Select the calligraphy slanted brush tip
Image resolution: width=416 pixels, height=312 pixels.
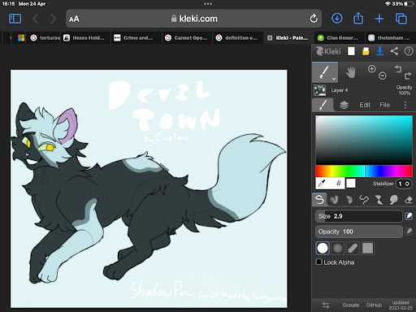353,248
